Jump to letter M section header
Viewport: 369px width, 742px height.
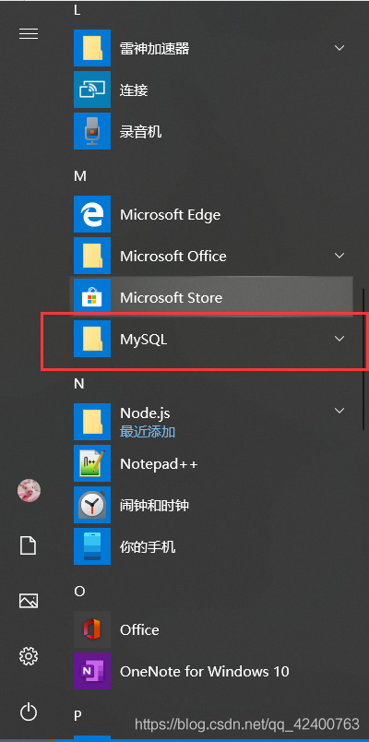click(x=80, y=176)
